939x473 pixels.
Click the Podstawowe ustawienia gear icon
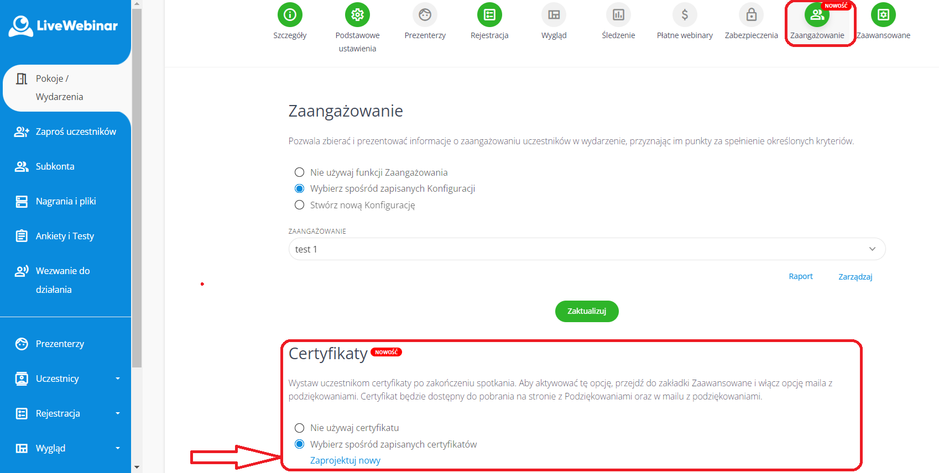[x=357, y=15]
